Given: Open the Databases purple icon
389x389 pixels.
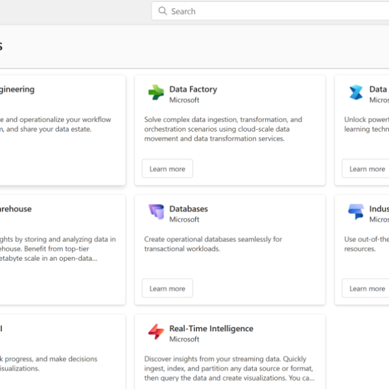Looking at the screenshot, I should pyautogui.click(x=156, y=211).
